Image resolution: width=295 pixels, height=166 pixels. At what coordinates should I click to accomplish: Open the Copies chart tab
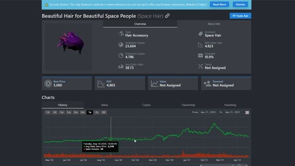[x=147, y=105]
